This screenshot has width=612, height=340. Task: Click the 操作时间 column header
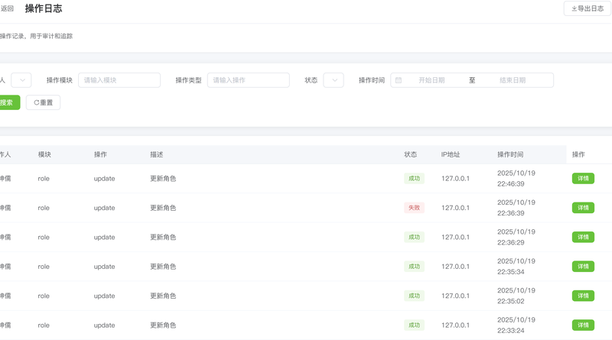[x=510, y=154]
